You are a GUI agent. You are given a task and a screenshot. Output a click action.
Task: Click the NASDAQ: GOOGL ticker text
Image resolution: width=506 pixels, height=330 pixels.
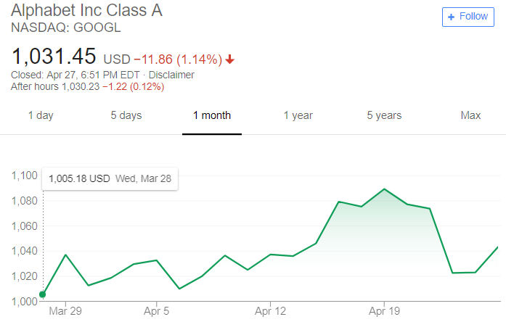point(66,28)
